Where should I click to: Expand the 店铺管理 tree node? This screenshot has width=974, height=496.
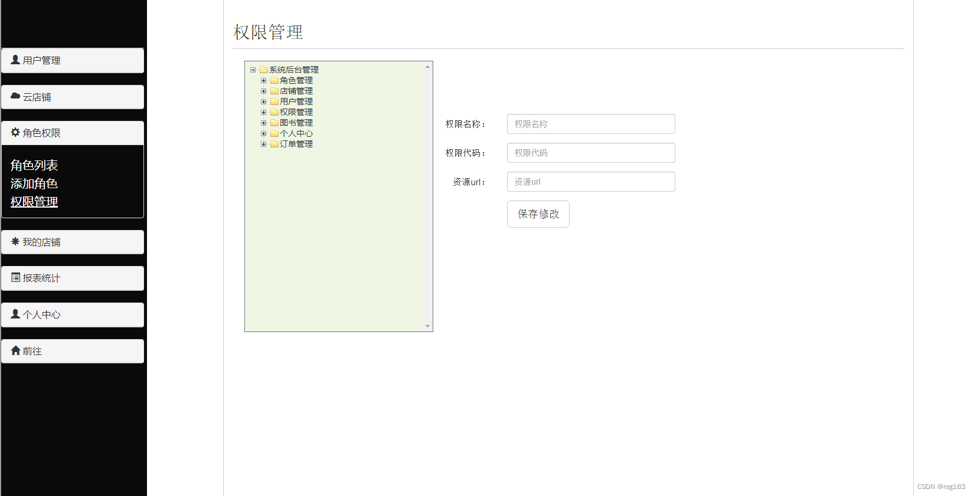pyautogui.click(x=263, y=91)
